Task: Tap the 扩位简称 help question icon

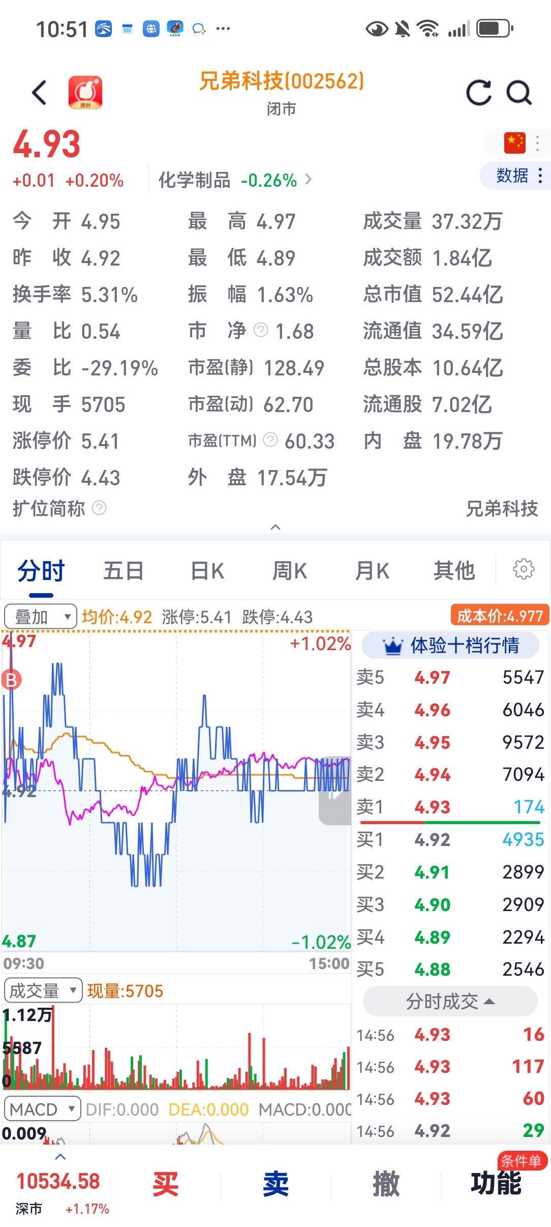Action: (x=99, y=508)
